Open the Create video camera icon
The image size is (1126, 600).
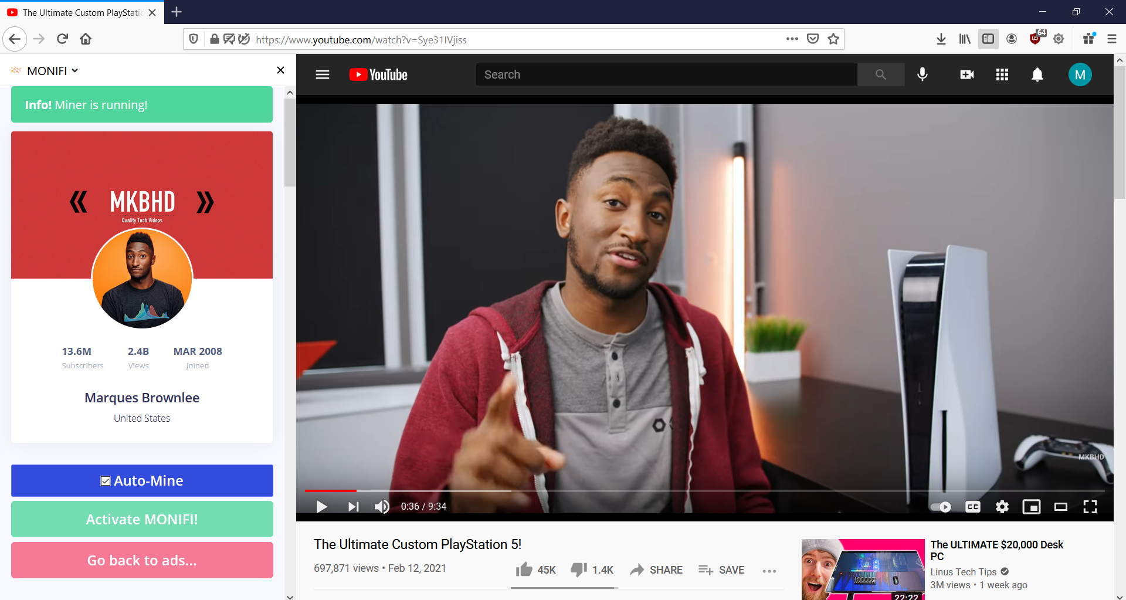coord(967,74)
